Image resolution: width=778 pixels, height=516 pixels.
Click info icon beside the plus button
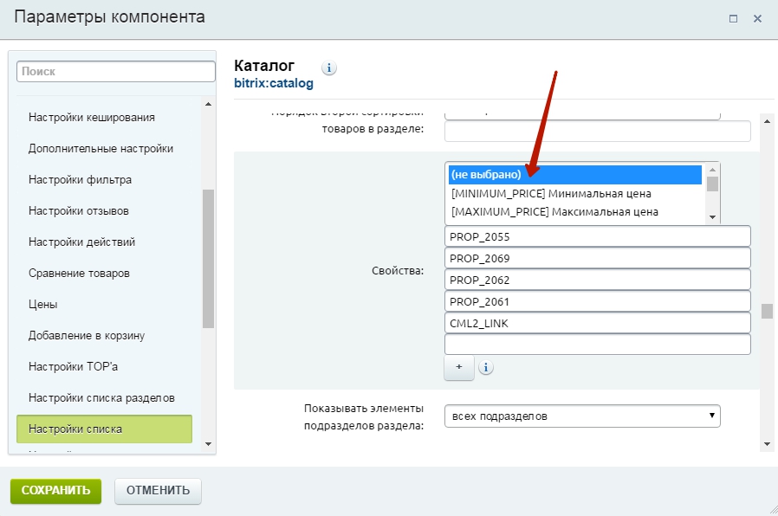(486, 368)
